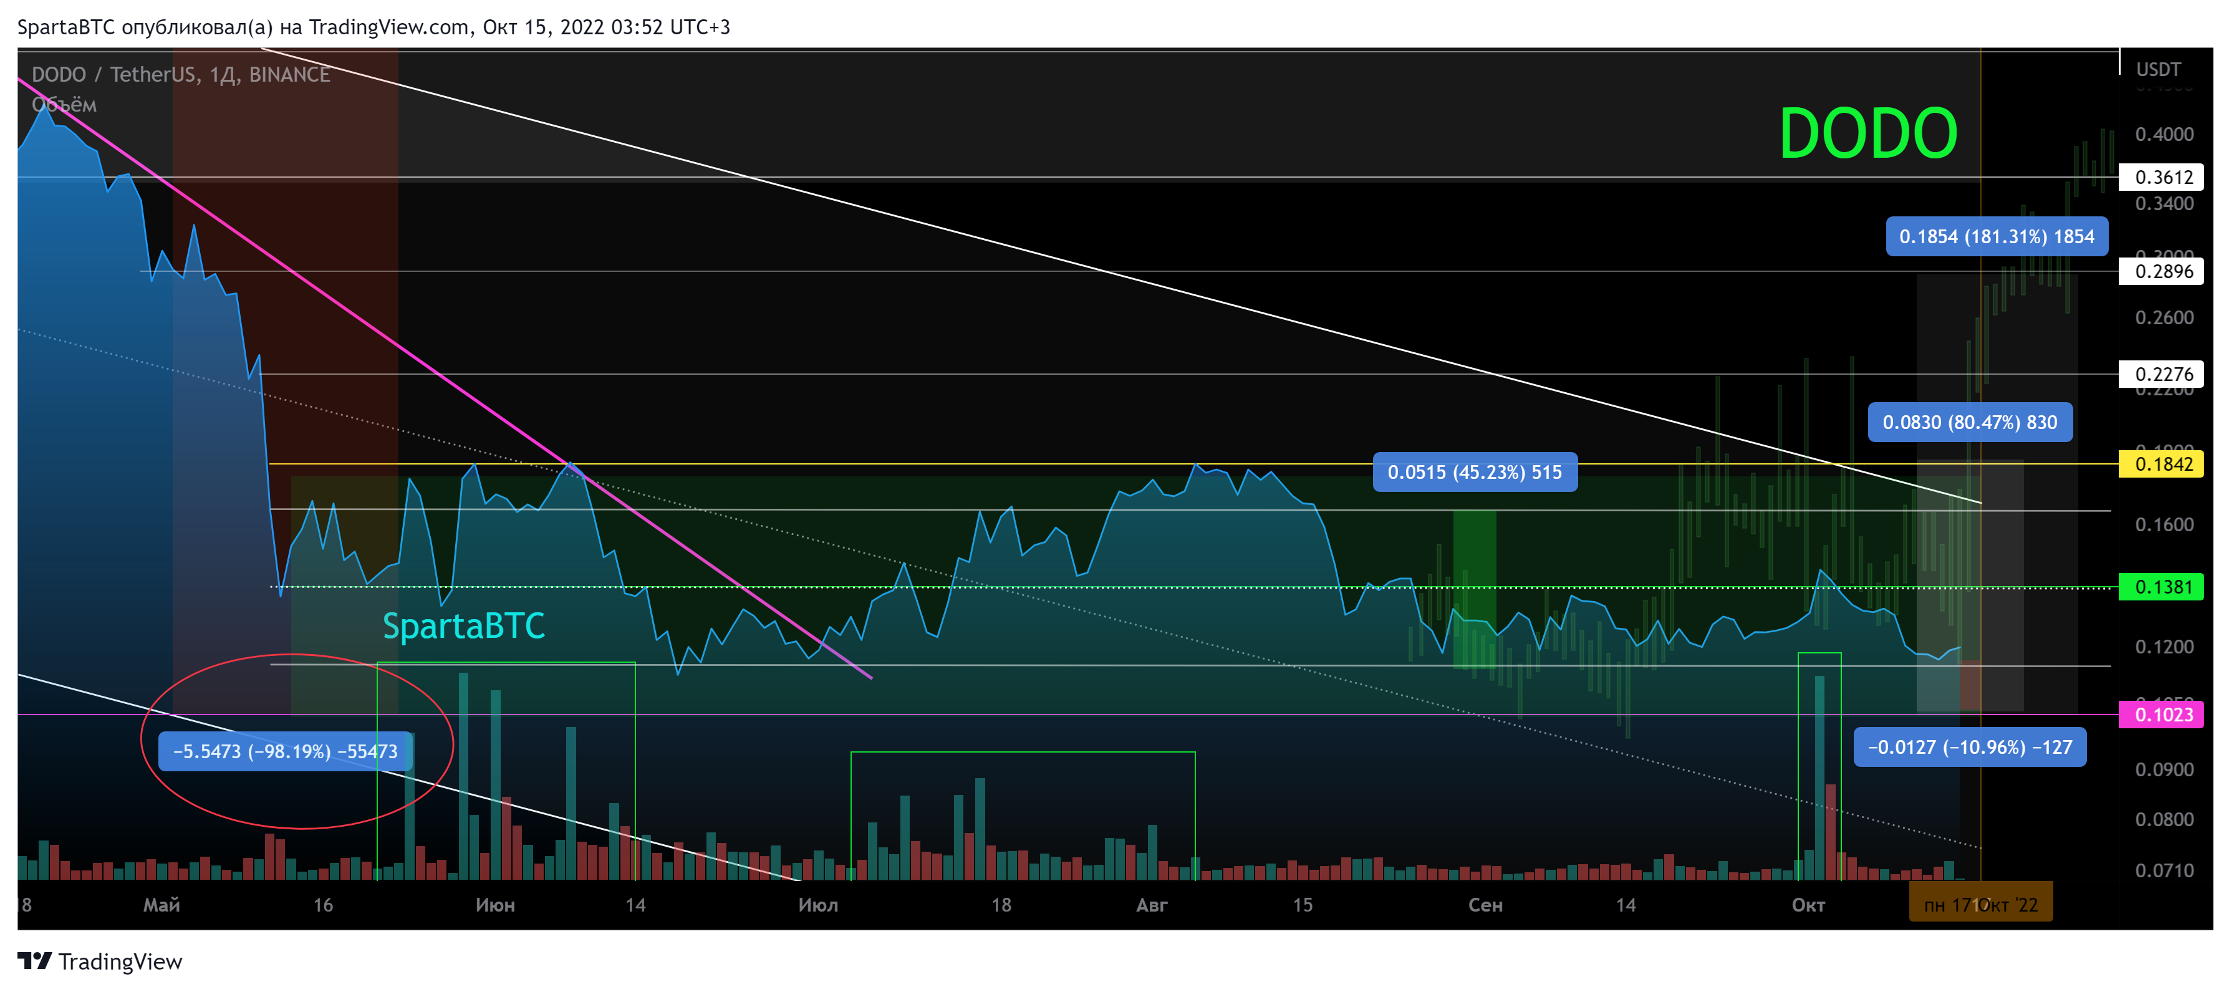Click the 0.1600 price axis value
2231x992 pixels.
(2164, 524)
